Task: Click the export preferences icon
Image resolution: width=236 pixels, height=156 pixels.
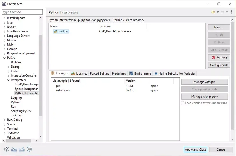Action: tap(22, 149)
